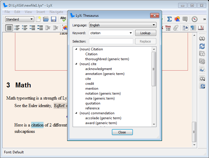Click the Replace button
Viewport: 209px width, 158px height.
click(x=146, y=41)
